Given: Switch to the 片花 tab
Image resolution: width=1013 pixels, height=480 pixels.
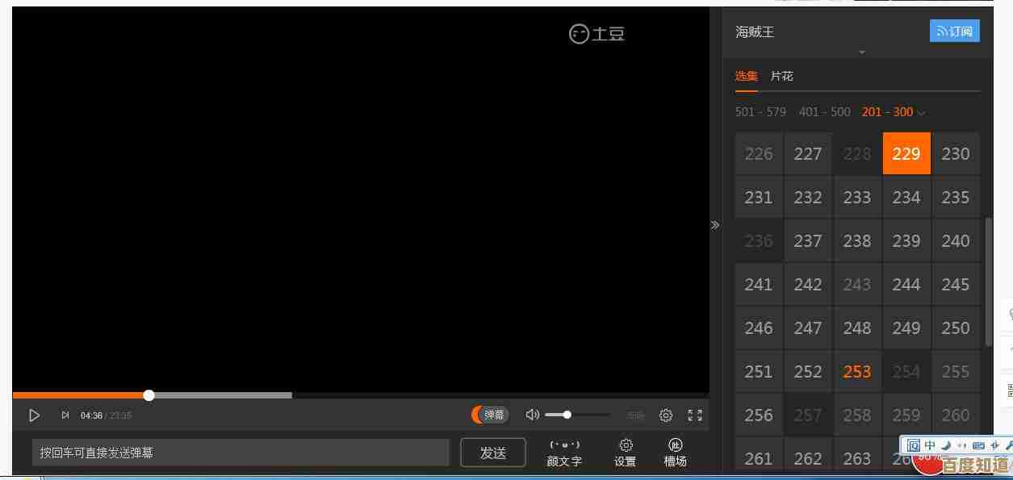Looking at the screenshot, I should [x=781, y=76].
